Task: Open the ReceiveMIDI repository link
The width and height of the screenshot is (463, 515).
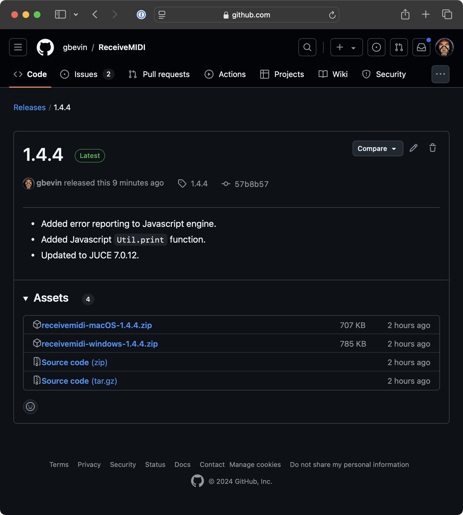Action: [122, 47]
